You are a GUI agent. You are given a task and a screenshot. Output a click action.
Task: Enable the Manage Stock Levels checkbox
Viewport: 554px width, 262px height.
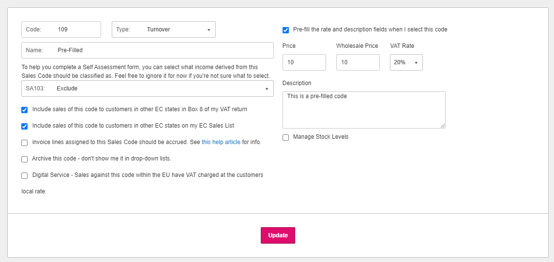tap(286, 137)
